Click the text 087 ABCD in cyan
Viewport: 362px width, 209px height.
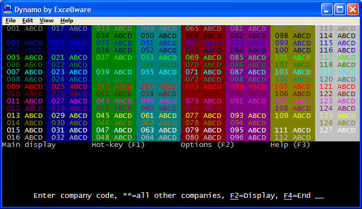[x=248, y=72]
